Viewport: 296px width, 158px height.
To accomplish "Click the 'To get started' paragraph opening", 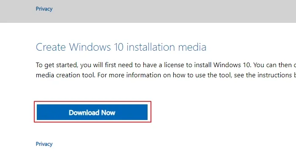I will 57,65.
